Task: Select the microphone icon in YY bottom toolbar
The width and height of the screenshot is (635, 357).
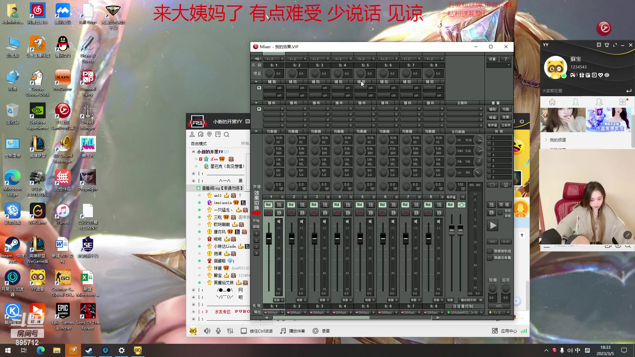Action: click(218, 331)
